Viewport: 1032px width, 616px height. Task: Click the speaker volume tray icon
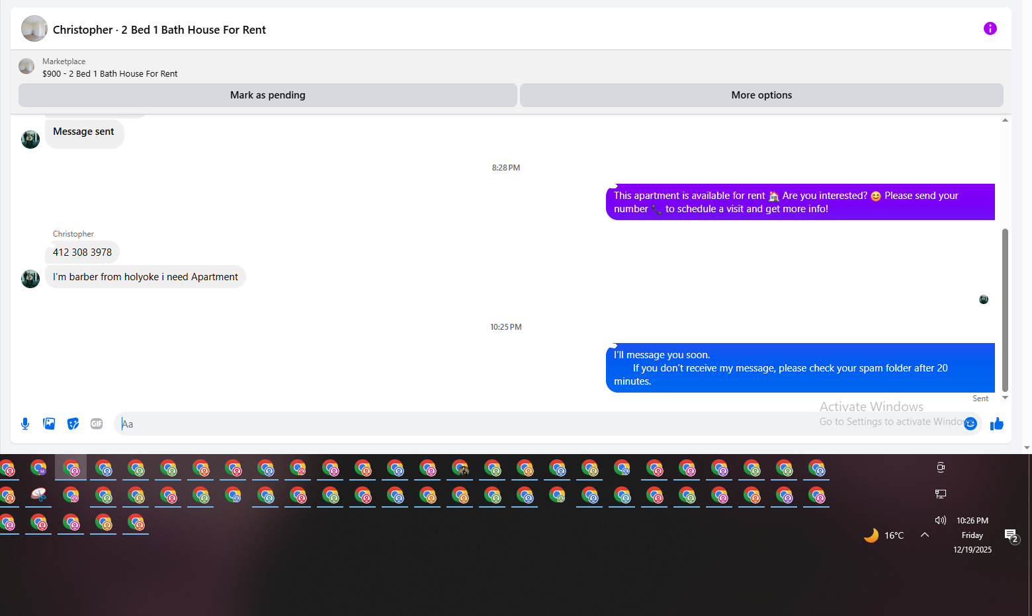(941, 520)
